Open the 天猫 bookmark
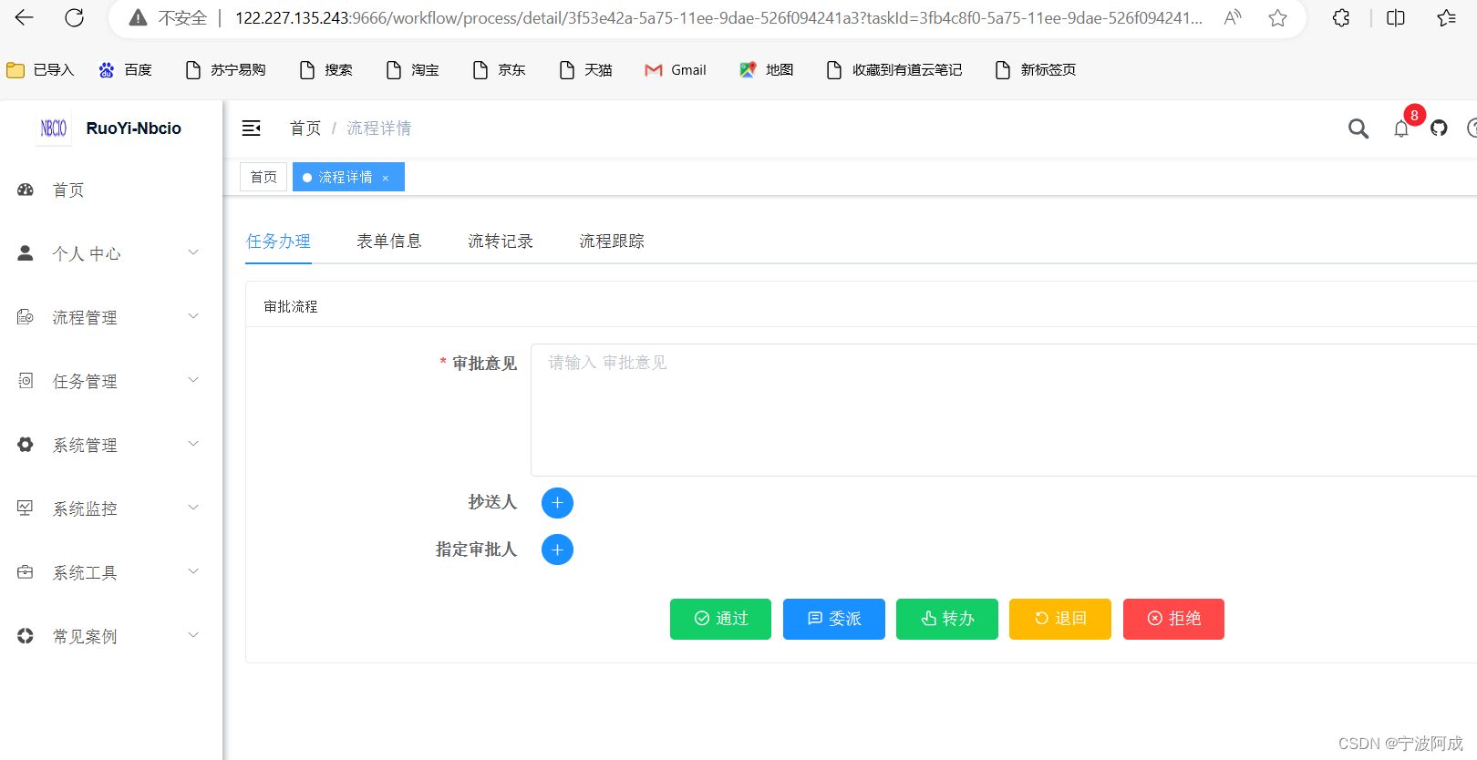The width and height of the screenshot is (1477, 760). click(586, 70)
